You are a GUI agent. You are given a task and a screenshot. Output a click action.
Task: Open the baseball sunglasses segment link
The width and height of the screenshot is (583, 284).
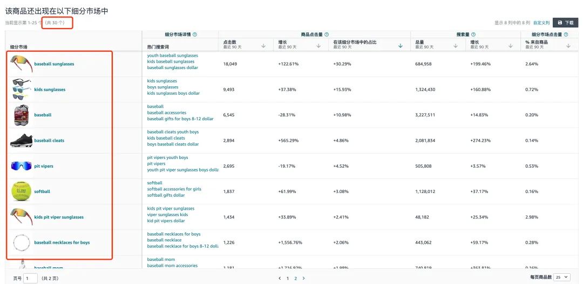coord(54,64)
